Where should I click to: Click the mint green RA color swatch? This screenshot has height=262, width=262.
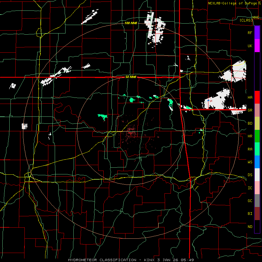tap(257, 149)
